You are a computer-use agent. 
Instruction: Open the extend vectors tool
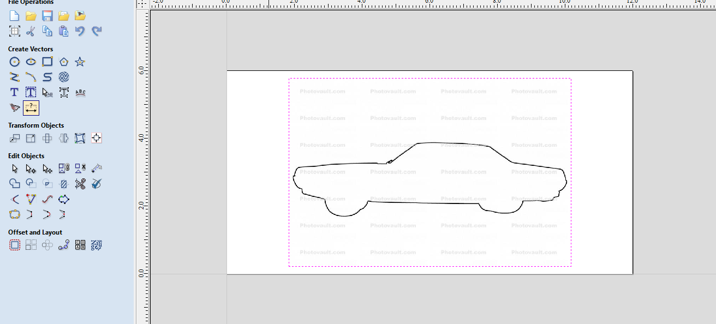coord(15,199)
